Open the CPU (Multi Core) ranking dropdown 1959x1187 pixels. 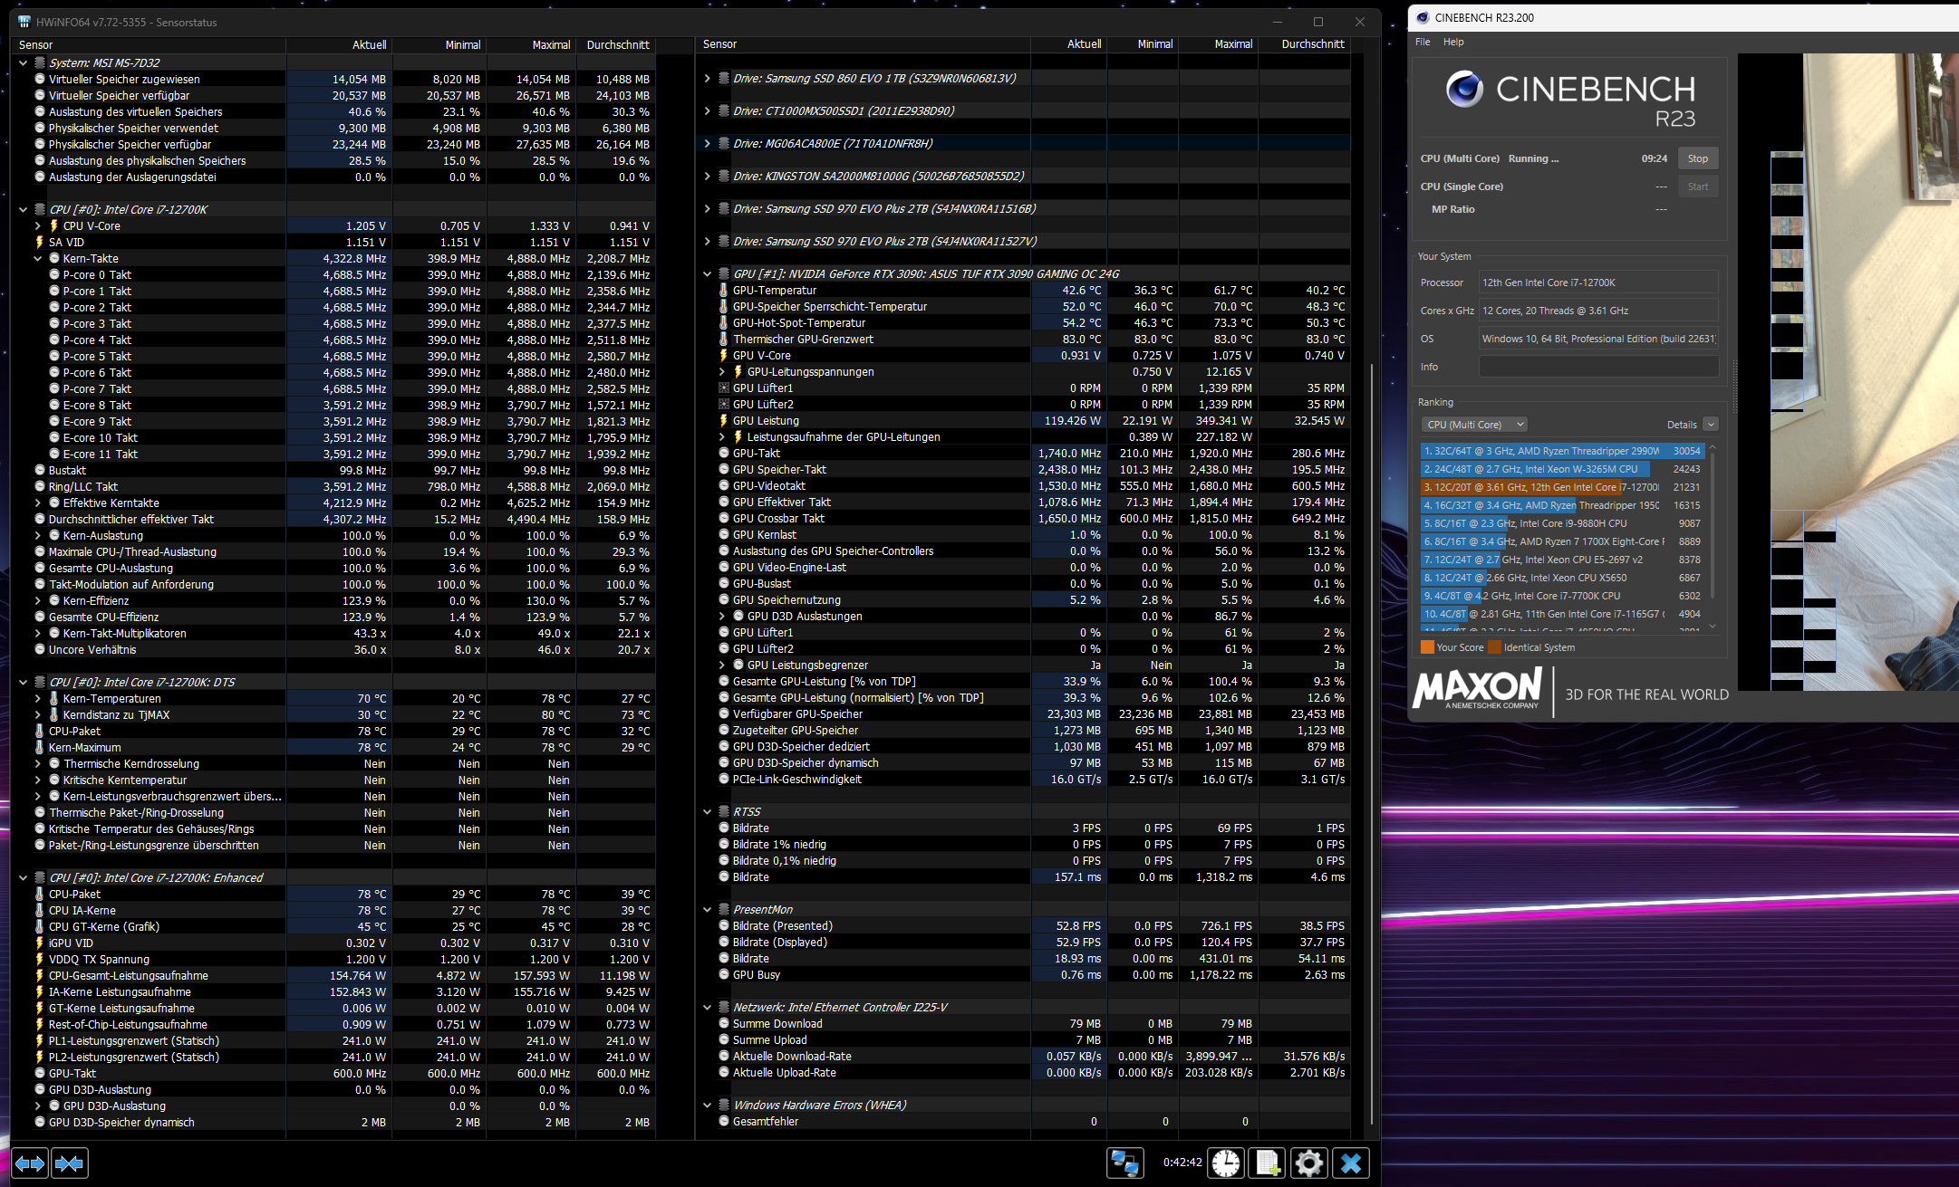1474,425
